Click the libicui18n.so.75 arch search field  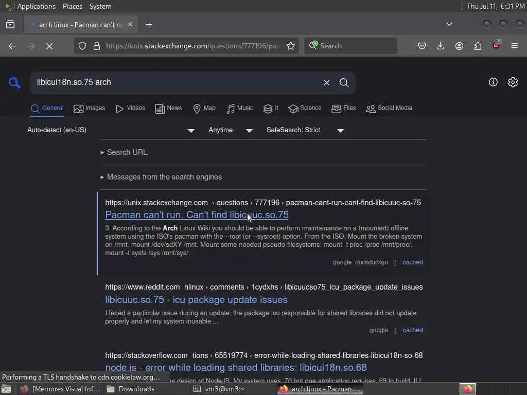coord(177,83)
